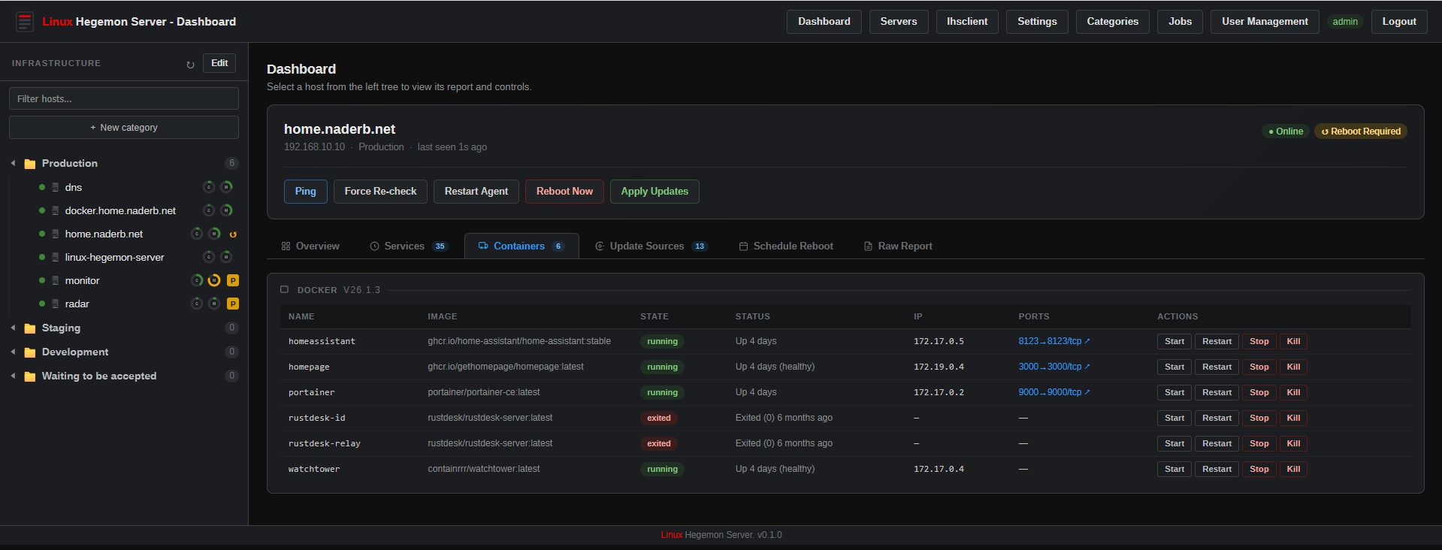Click the memory gauge for docker.home.naderb.net
Screen dimensions: 1442x550
(x=226, y=210)
